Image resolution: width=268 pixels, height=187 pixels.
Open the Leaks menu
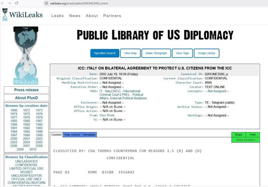pos(57,16)
